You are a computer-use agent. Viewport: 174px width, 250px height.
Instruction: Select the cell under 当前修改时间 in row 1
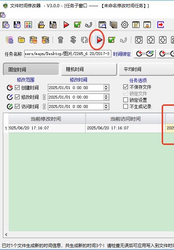(47, 128)
